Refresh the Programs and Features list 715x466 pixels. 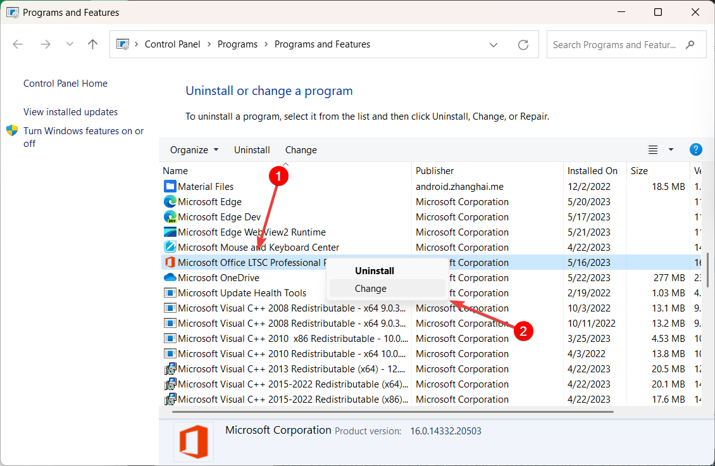click(x=523, y=45)
